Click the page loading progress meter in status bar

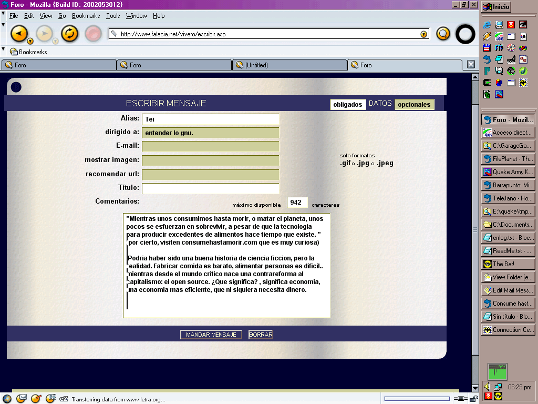point(417,399)
